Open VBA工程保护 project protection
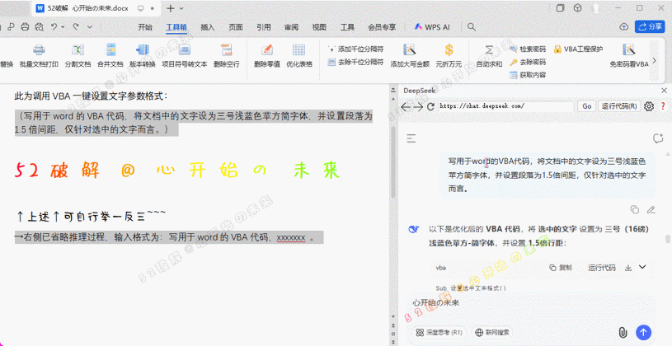This screenshot has width=672, height=346. pyautogui.click(x=579, y=49)
